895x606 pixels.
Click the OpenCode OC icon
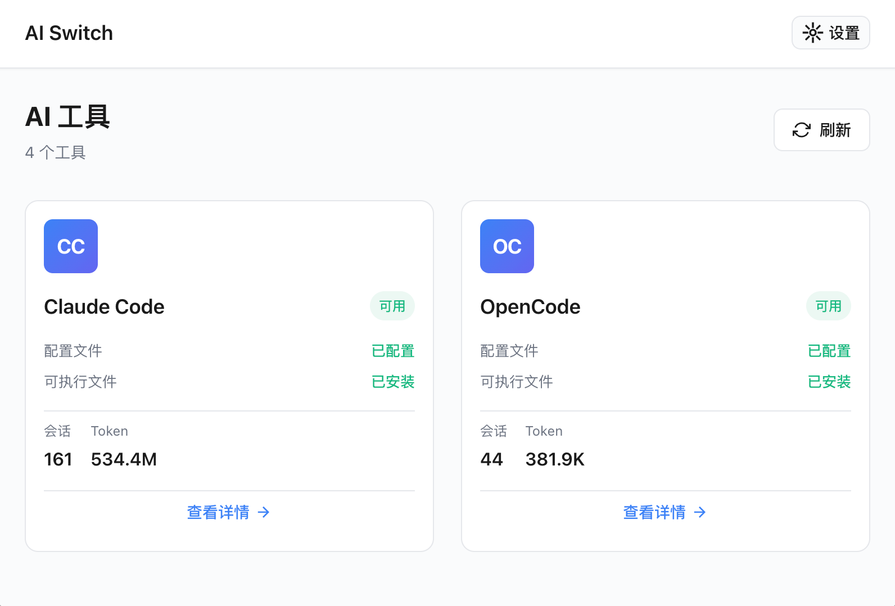[507, 246]
